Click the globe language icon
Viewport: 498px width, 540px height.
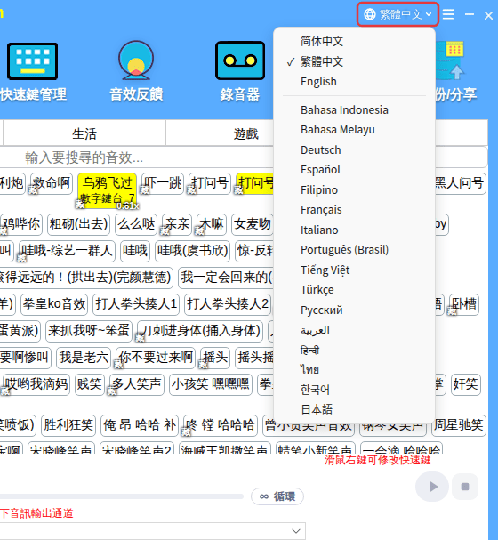pyautogui.click(x=370, y=14)
